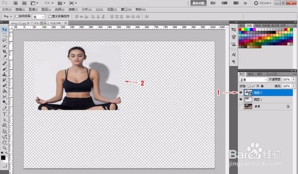Open Mini Bridge from application bar
The image size is (298, 174).
(x=24, y=3)
